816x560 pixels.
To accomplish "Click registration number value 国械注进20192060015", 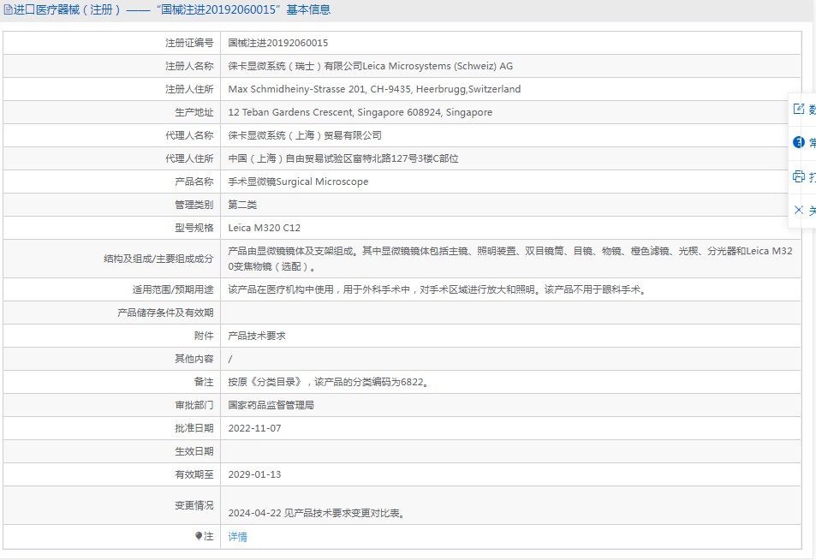I will [278, 43].
